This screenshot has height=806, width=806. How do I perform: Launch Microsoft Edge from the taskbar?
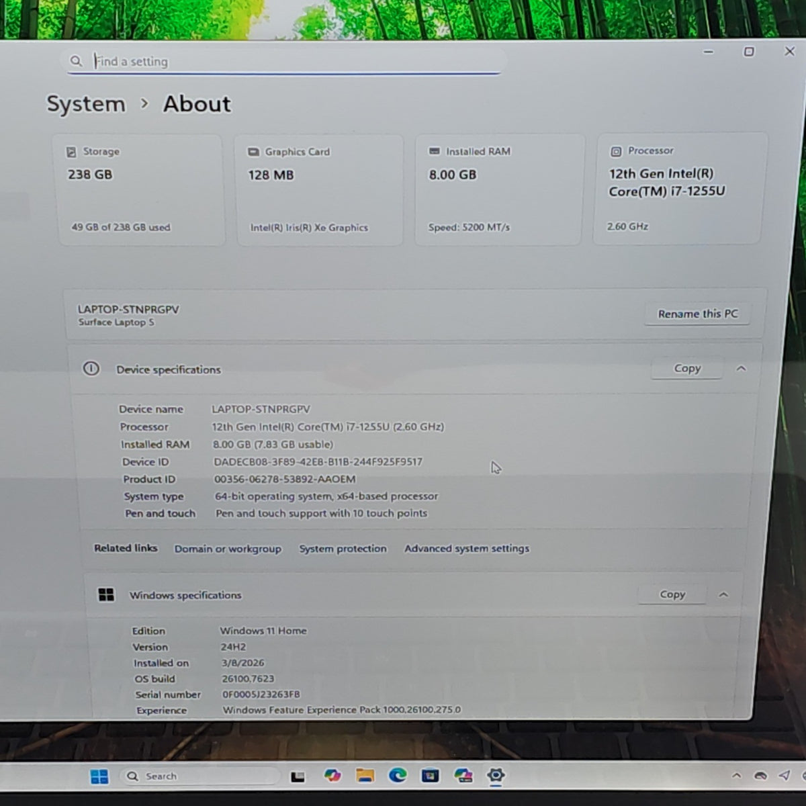pyautogui.click(x=398, y=776)
